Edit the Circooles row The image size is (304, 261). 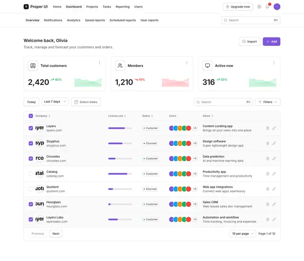(274, 158)
